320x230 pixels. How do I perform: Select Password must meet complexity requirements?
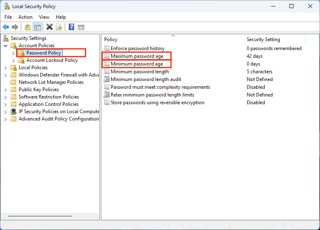click(160, 87)
